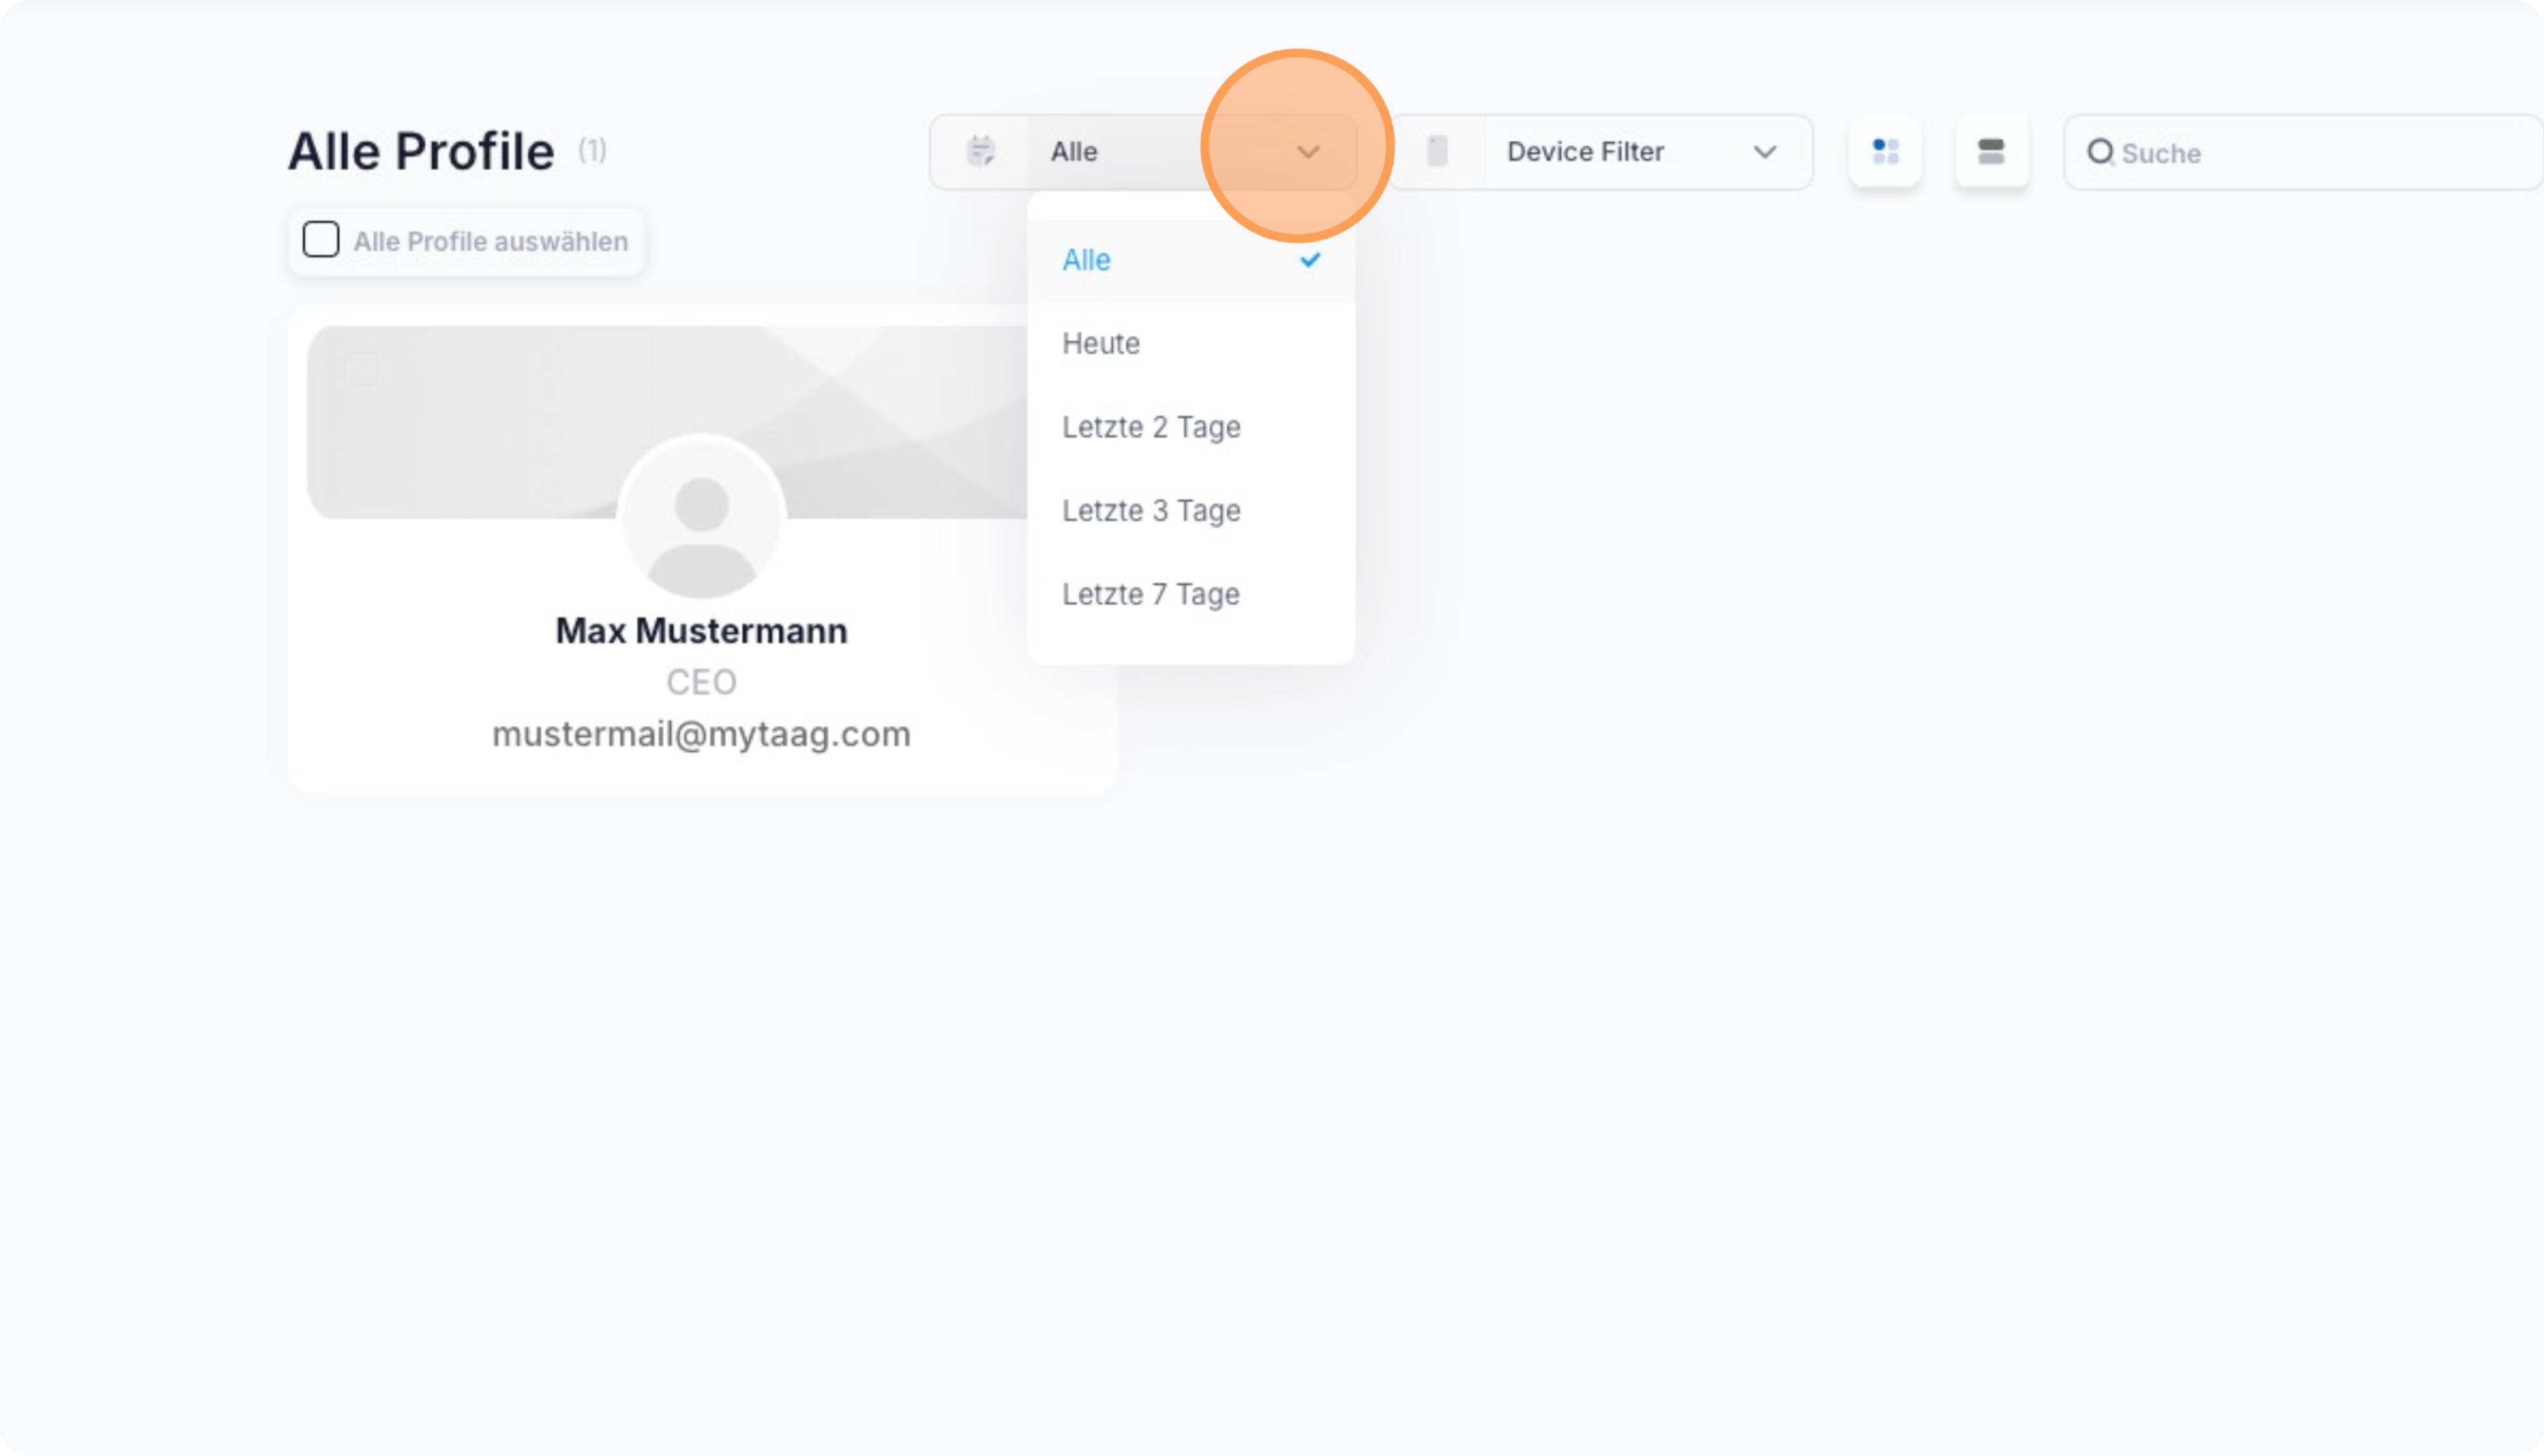
Task: Click the magnifier search icon
Action: (2100, 152)
